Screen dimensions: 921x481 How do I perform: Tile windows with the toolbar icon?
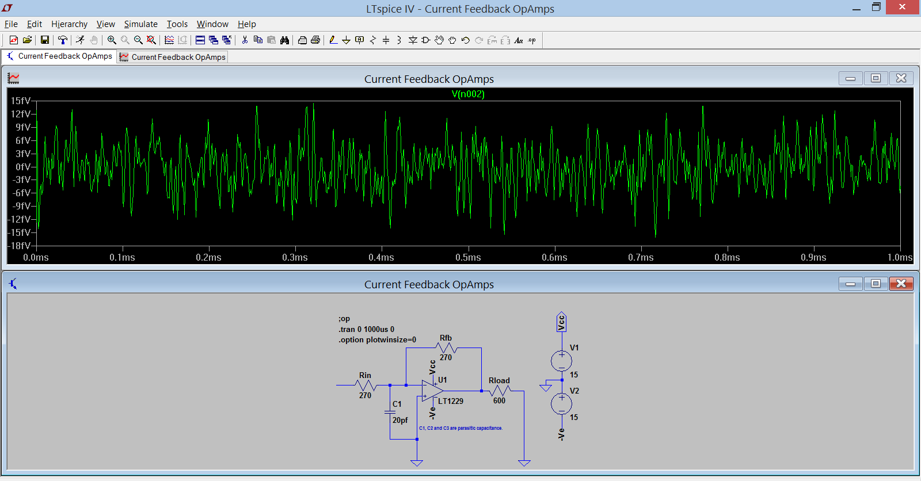point(200,40)
